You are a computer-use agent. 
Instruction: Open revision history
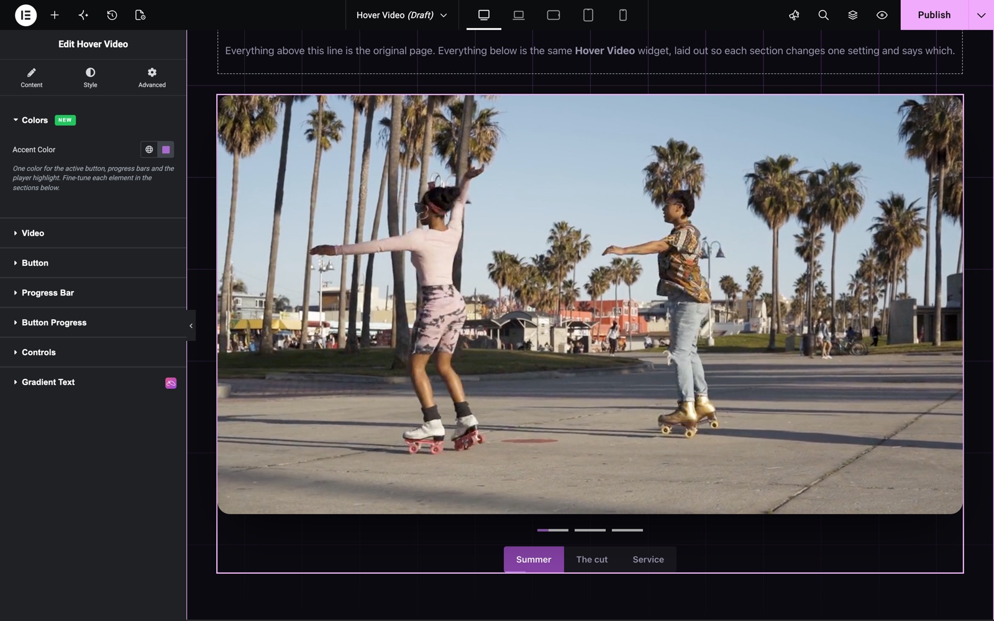(112, 15)
